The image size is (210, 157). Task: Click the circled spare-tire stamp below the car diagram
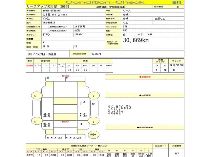coord(94,134)
